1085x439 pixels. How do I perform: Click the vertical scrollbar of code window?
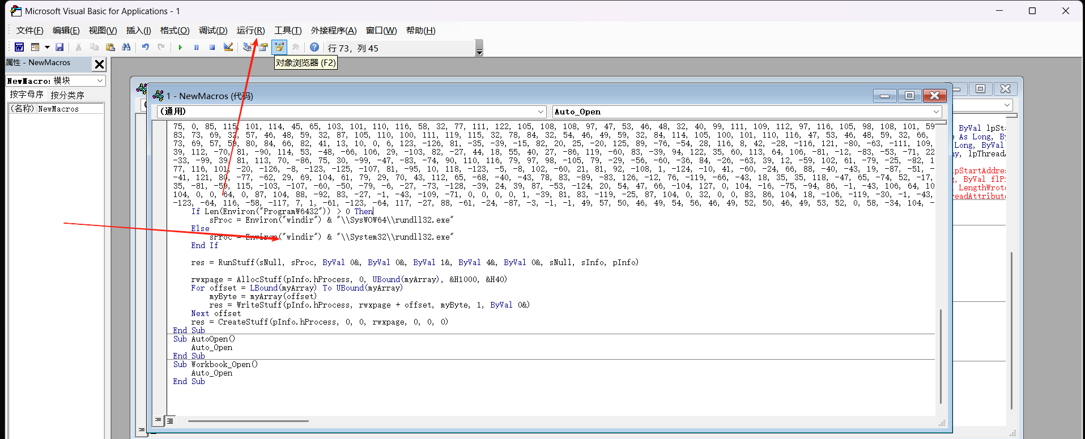coord(941,356)
